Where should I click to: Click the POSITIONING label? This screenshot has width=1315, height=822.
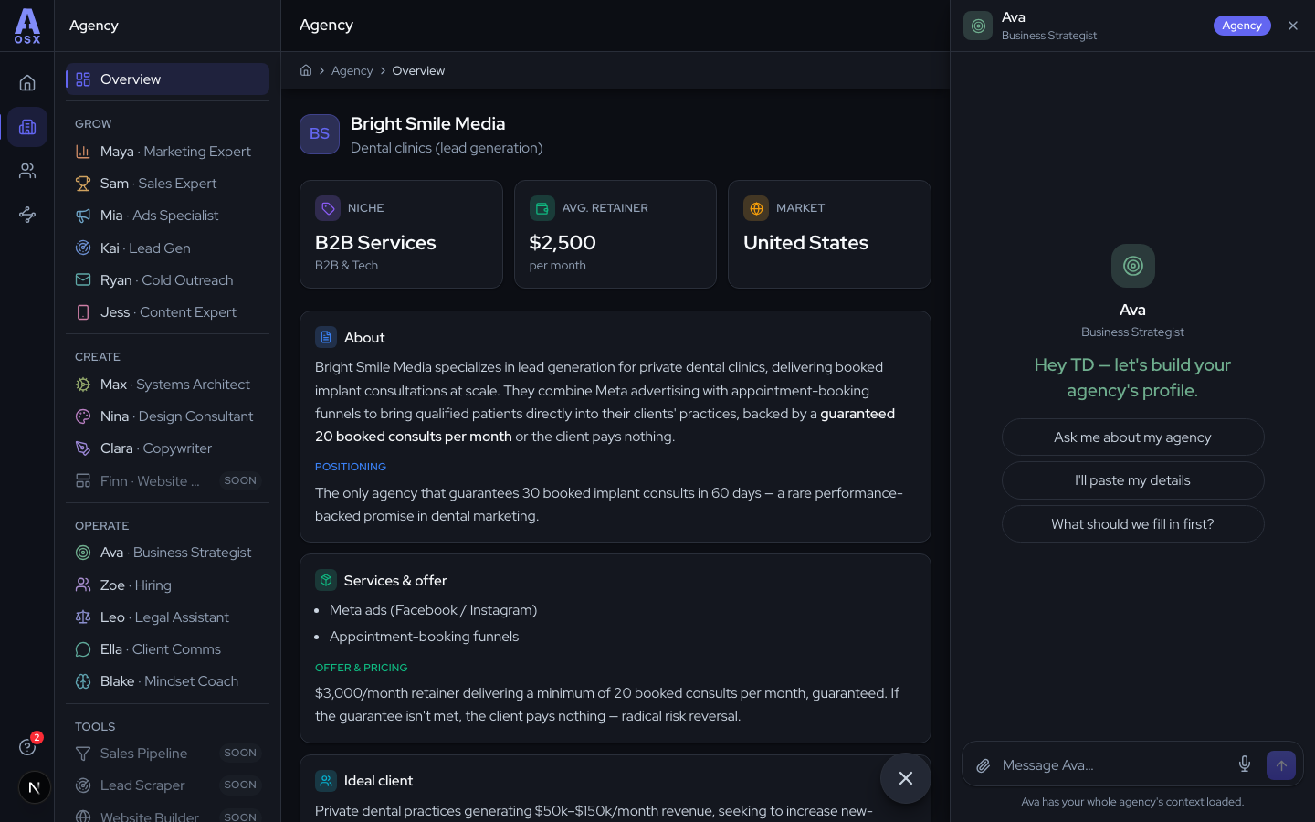(351, 467)
